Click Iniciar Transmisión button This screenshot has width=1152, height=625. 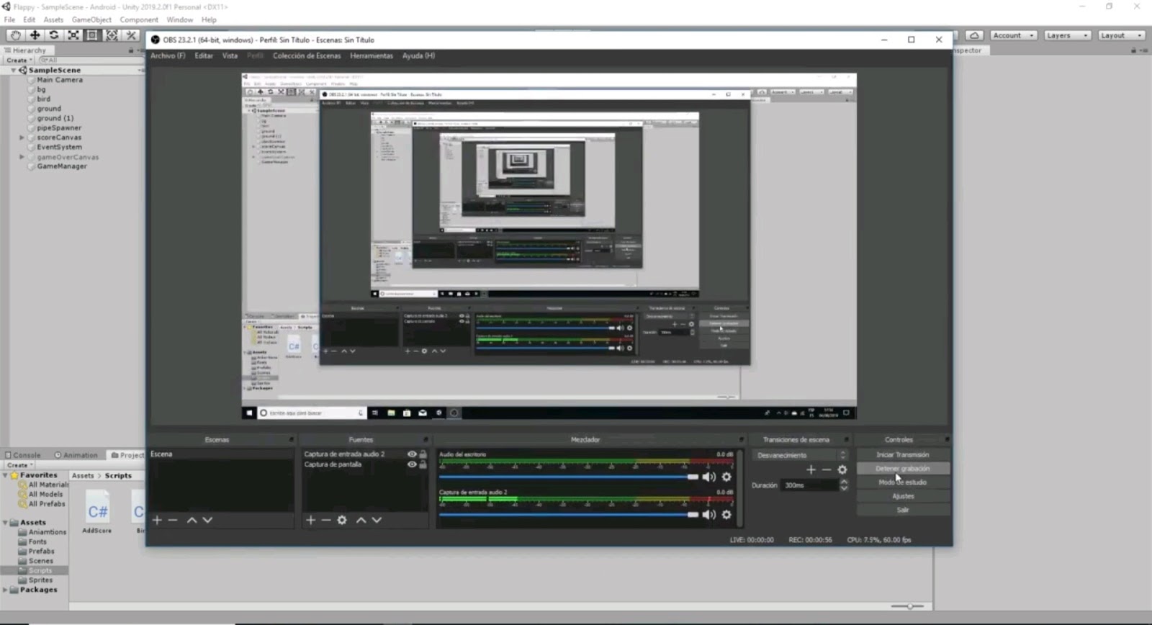click(903, 455)
